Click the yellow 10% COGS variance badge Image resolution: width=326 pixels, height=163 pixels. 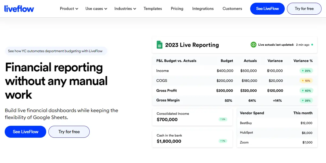[306, 81]
